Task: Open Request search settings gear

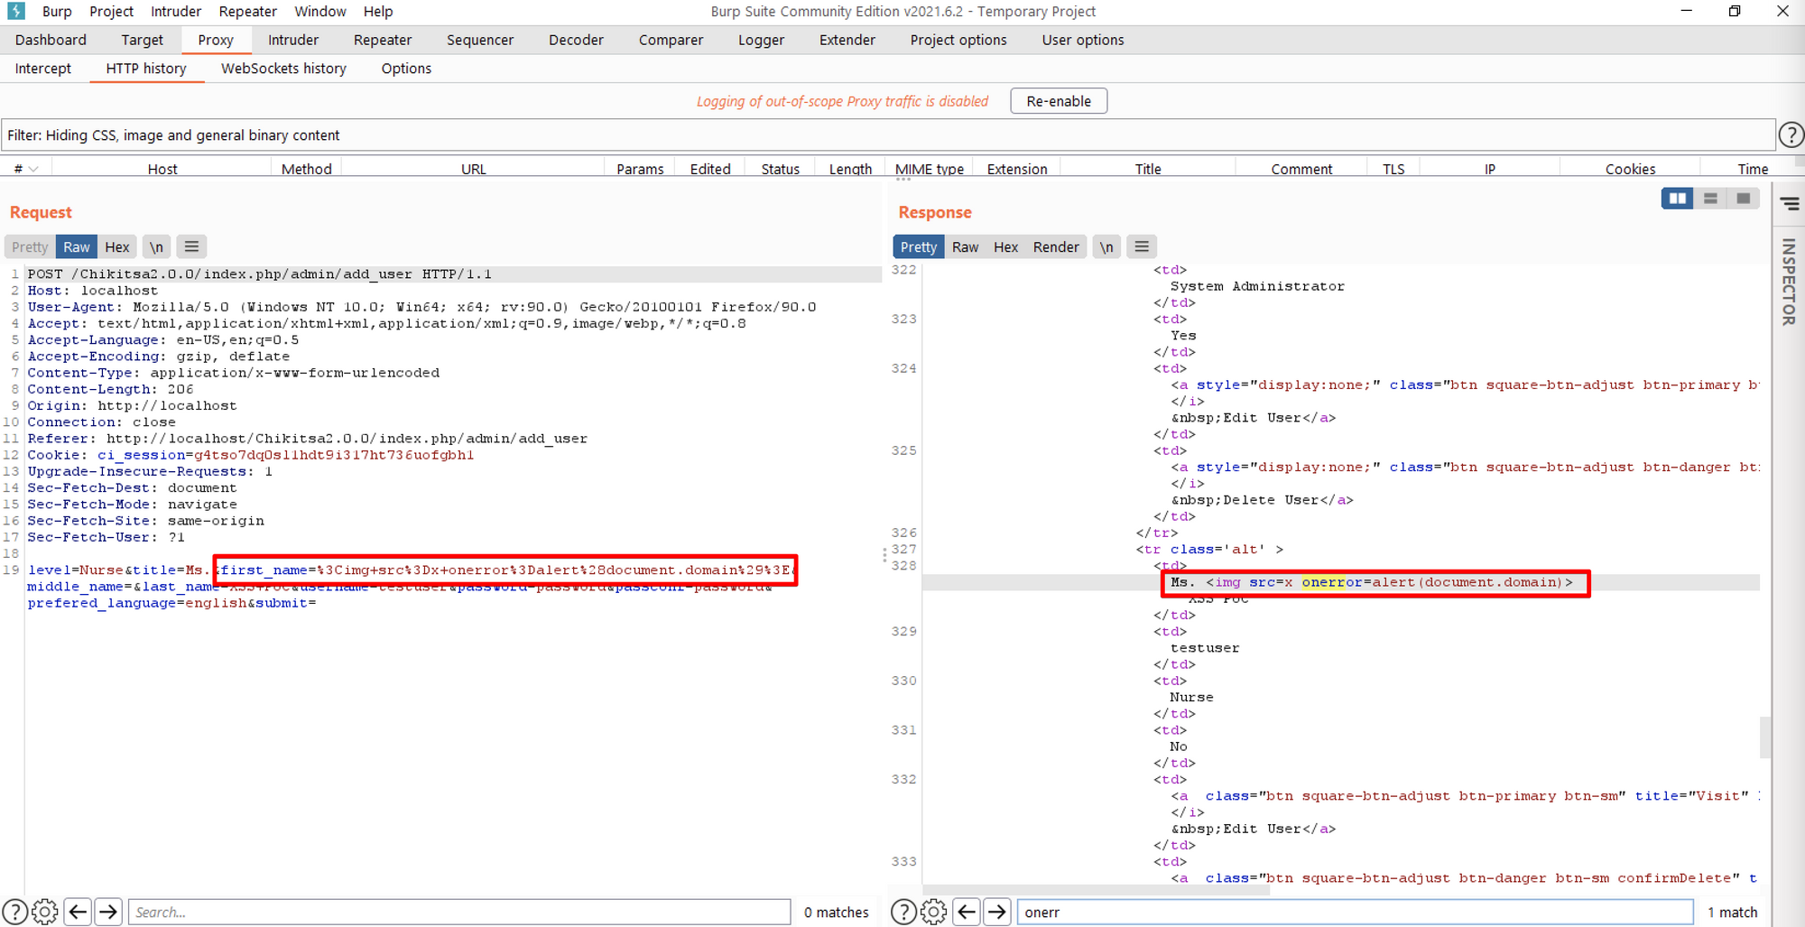Action: tap(45, 913)
